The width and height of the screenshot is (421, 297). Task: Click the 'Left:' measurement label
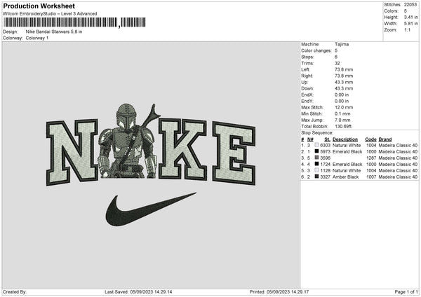click(x=305, y=69)
